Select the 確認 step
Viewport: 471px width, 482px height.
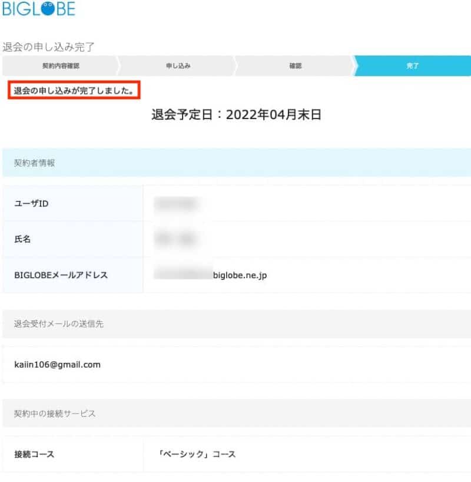[296, 66]
